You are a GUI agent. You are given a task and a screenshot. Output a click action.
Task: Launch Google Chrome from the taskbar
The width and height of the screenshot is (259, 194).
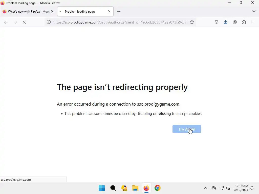(158, 188)
